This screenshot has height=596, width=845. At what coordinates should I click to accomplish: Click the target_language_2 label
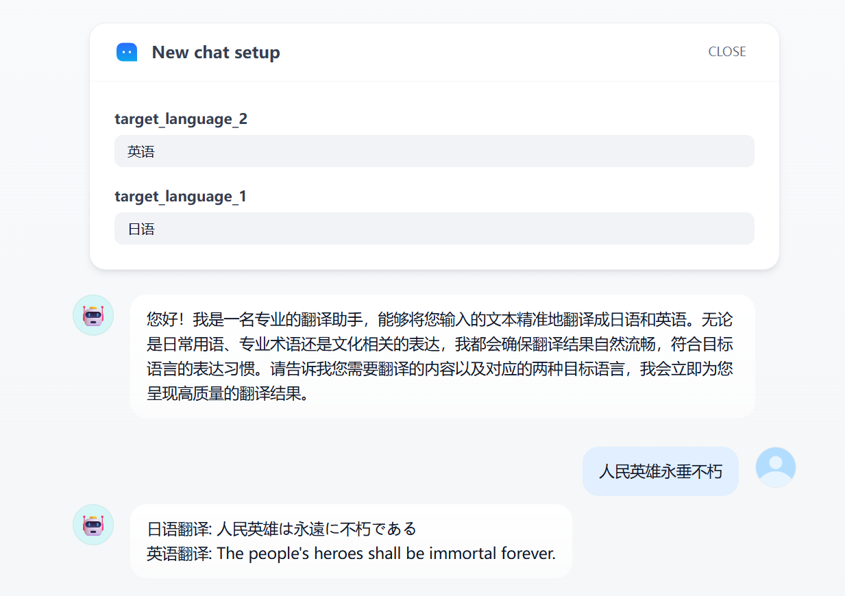click(181, 119)
